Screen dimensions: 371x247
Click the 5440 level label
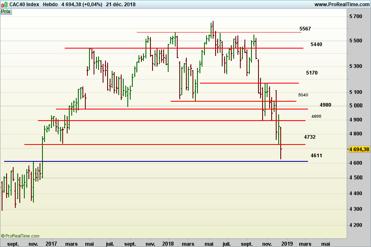(x=316, y=44)
